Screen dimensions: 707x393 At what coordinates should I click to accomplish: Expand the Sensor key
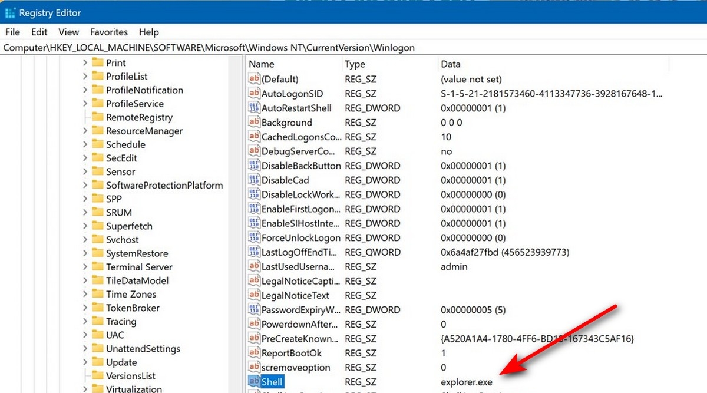tap(85, 171)
